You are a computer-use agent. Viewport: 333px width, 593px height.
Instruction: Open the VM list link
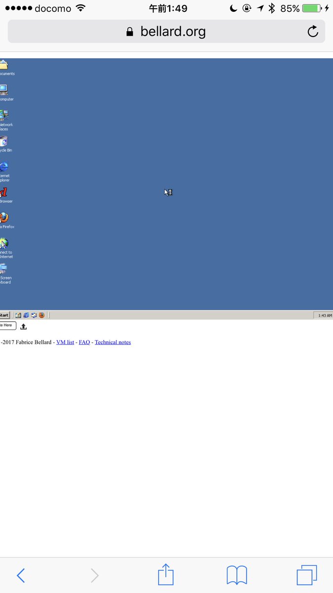(65, 342)
